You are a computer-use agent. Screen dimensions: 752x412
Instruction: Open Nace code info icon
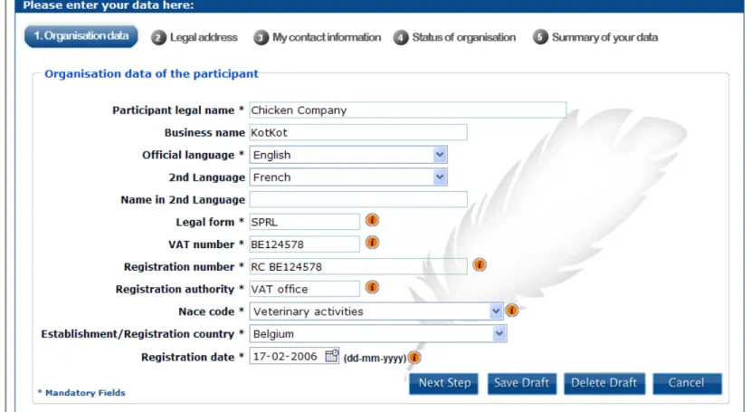511,311
